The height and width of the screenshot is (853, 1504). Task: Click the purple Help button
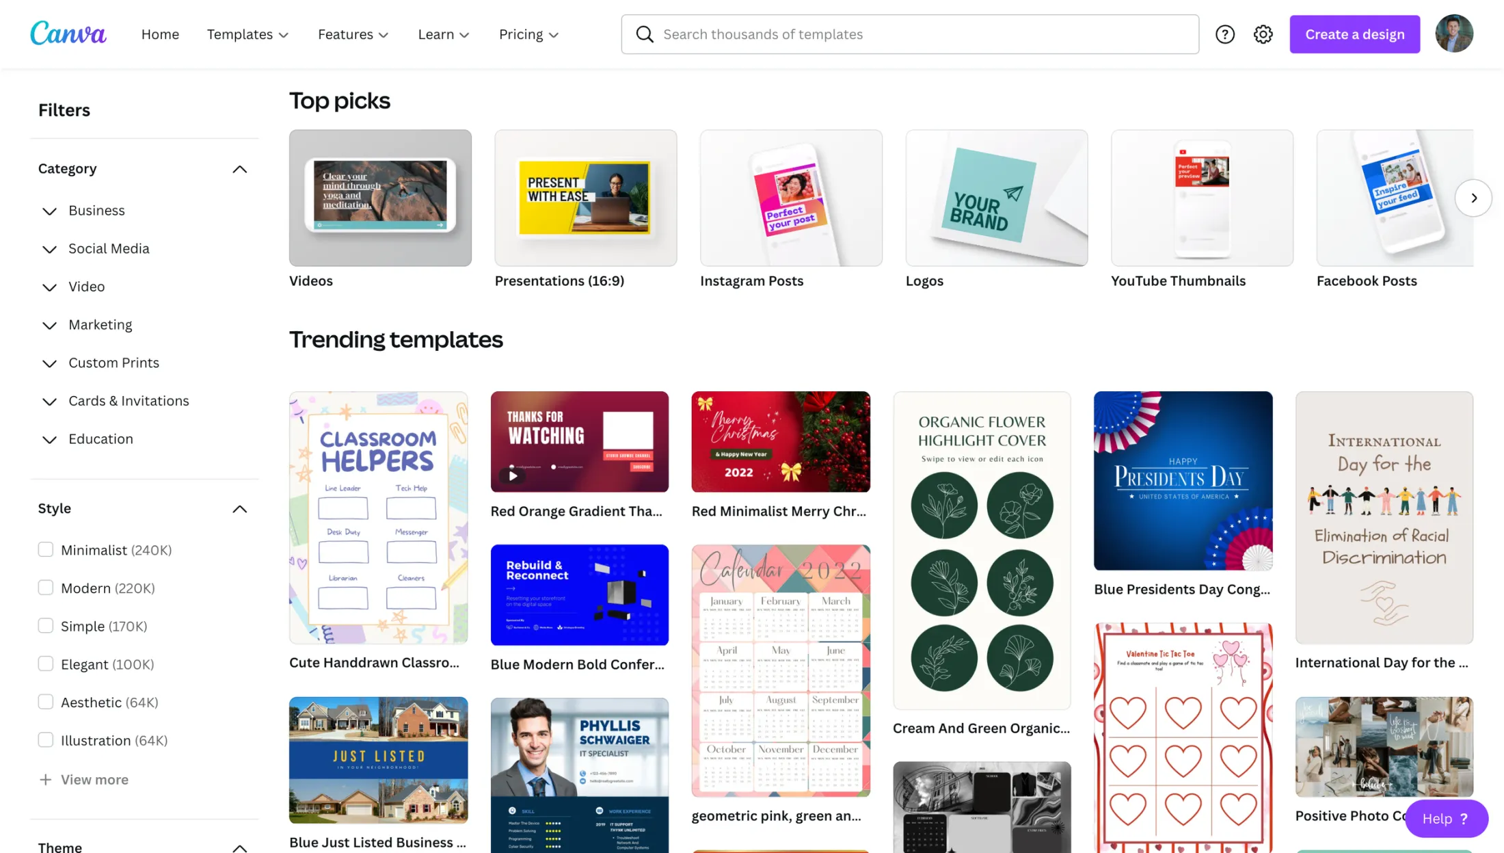pyautogui.click(x=1446, y=818)
